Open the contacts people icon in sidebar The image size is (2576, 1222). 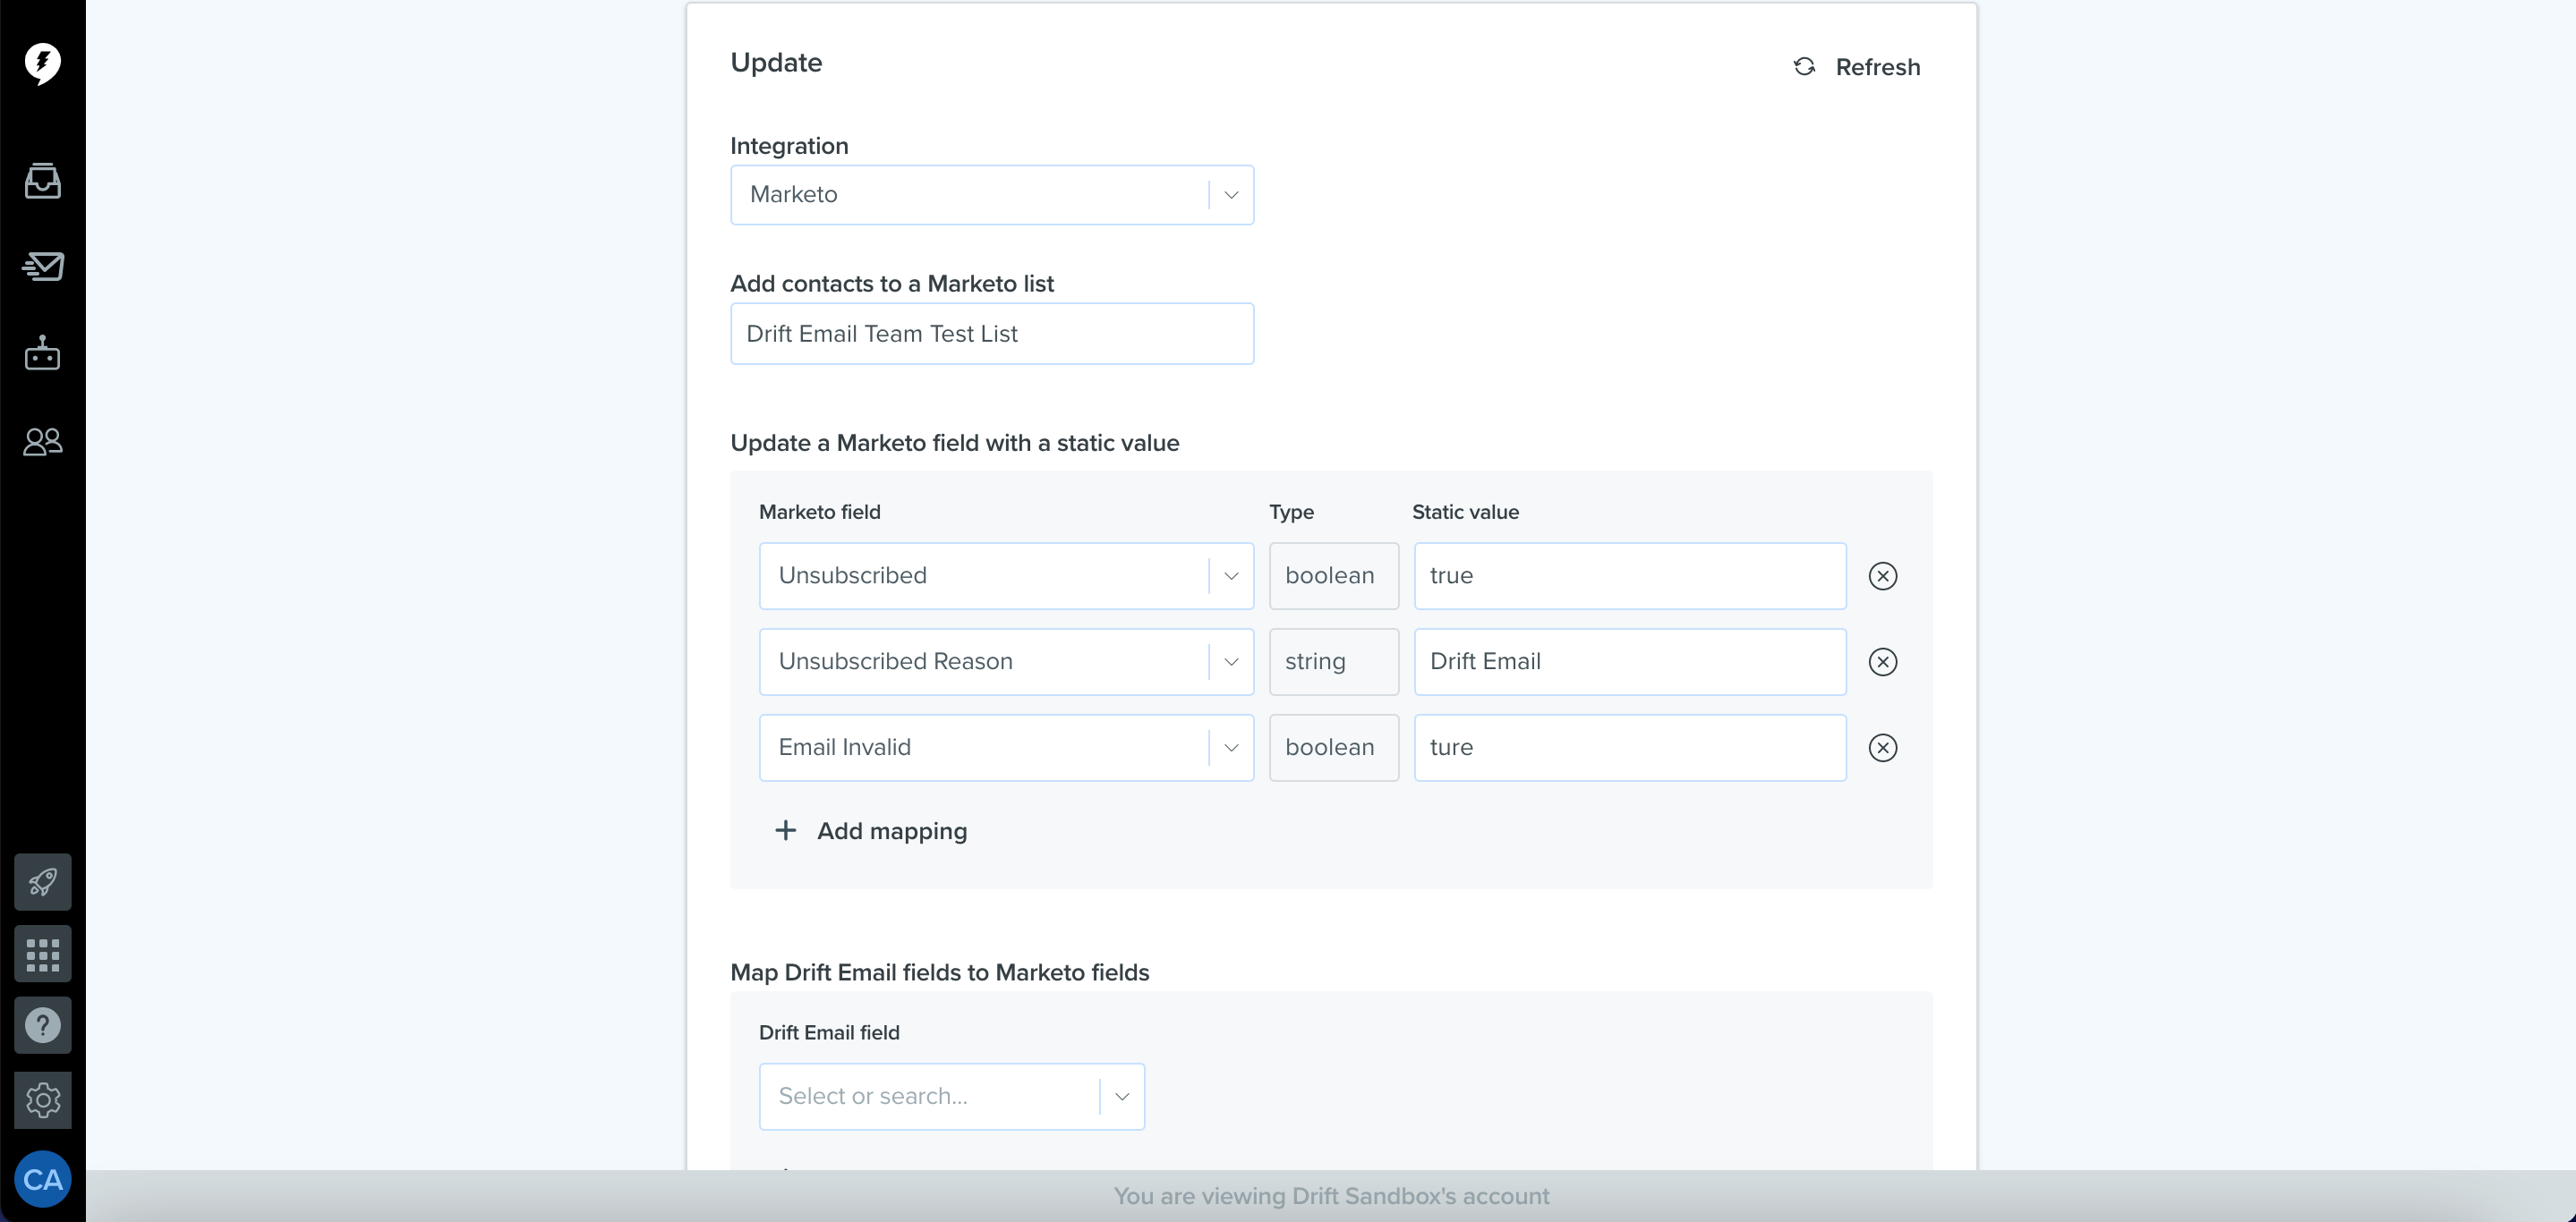click(x=42, y=441)
